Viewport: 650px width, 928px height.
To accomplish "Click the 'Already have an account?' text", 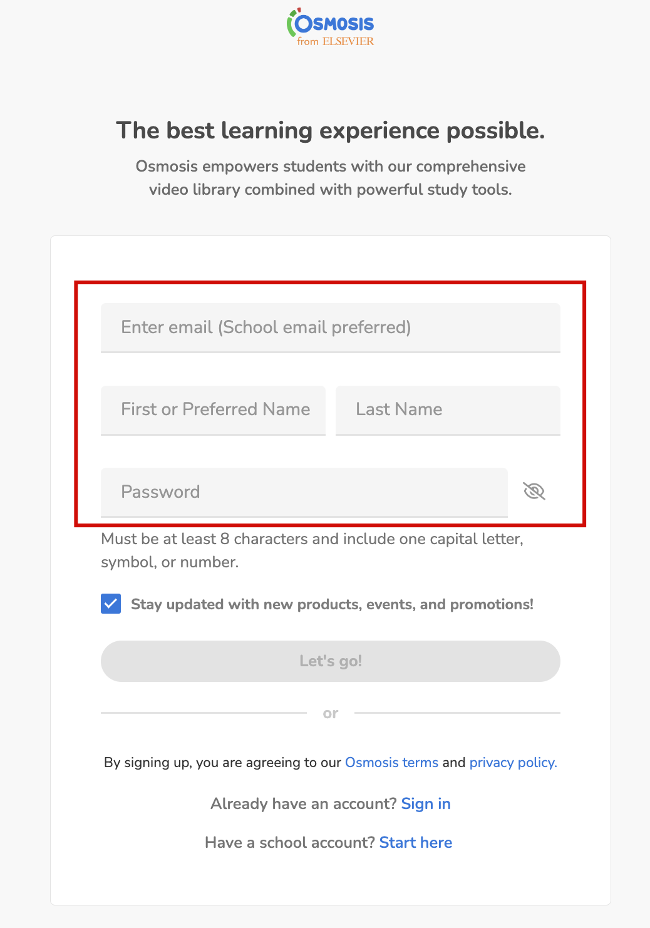I will [x=304, y=804].
